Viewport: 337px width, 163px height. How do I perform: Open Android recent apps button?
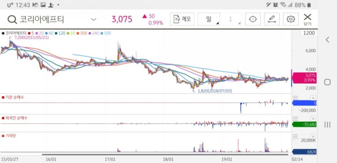(327, 125)
